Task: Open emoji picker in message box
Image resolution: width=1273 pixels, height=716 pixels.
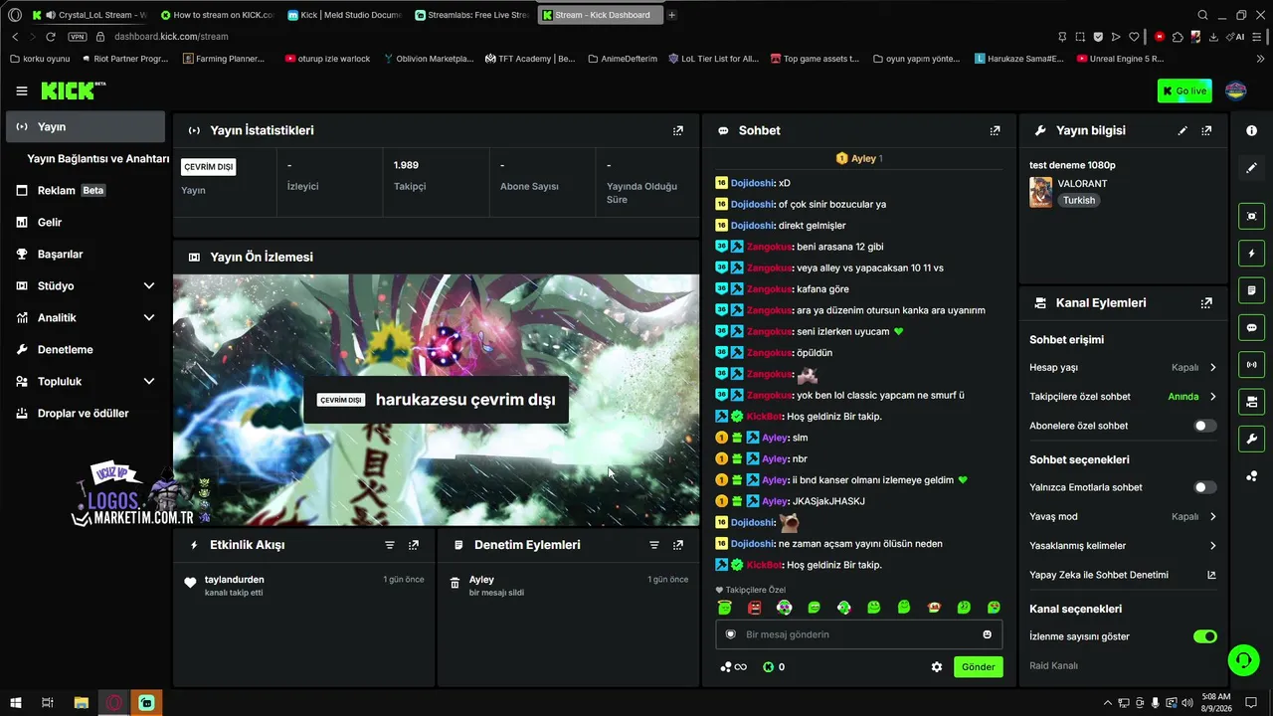Action: pos(988,634)
